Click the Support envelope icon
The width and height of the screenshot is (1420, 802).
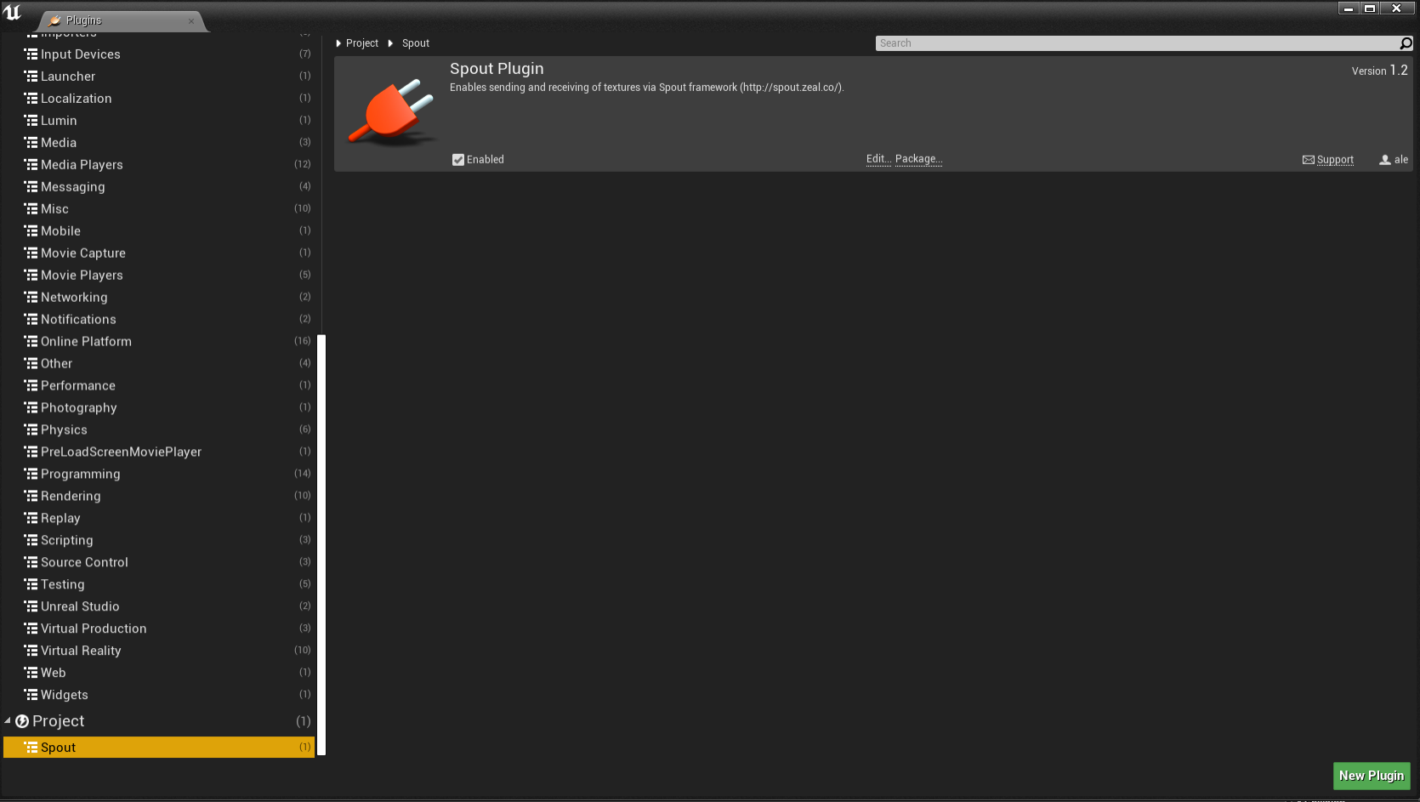point(1308,160)
